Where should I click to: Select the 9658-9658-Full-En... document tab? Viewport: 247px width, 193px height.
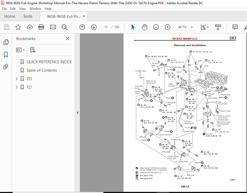(x=64, y=16)
